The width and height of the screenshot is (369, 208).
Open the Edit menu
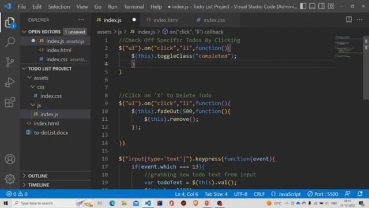coord(37,6)
